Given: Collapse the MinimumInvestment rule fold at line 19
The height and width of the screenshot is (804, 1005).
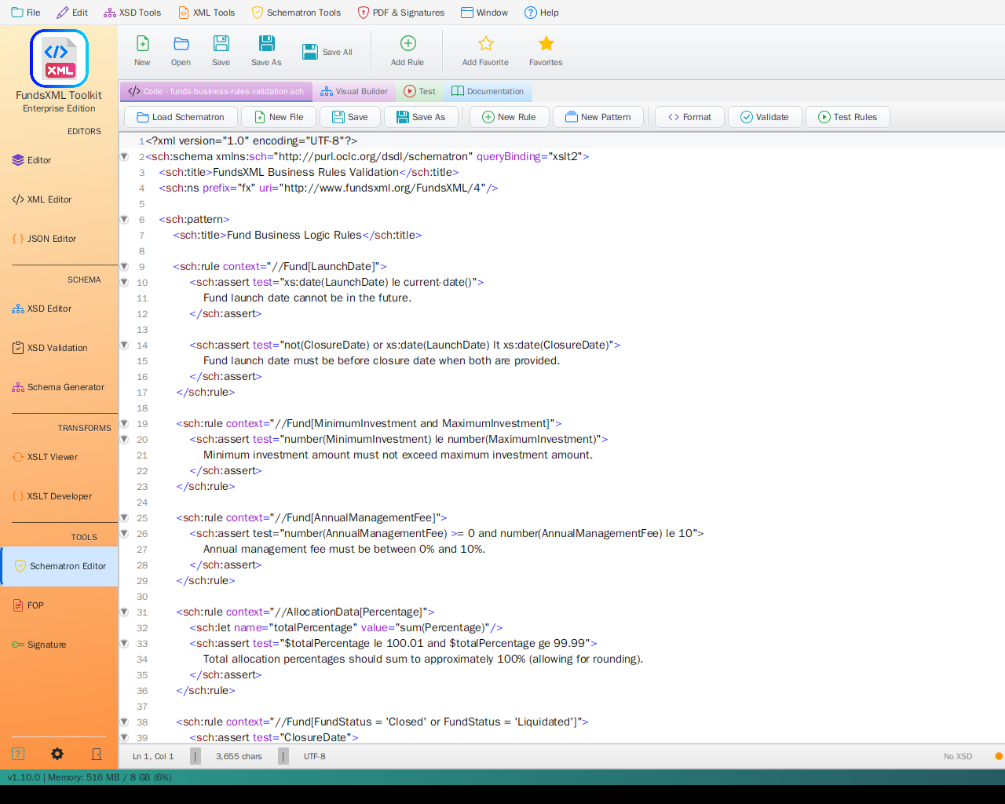Looking at the screenshot, I should point(124,423).
